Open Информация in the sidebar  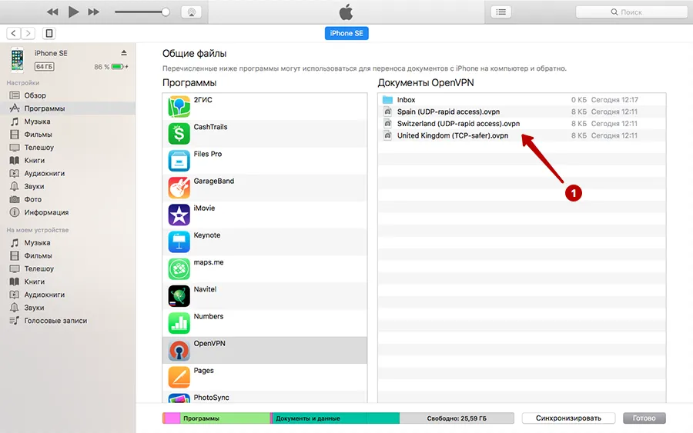tap(68, 212)
